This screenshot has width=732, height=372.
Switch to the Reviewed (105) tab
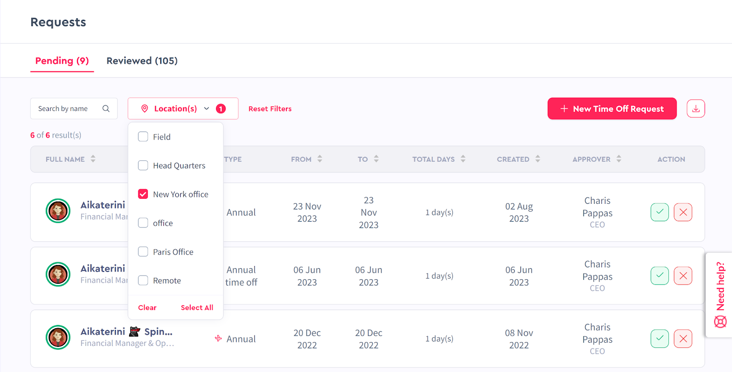pyautogui.click(x=142, y=61)
